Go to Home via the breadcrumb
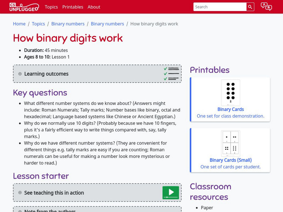The height and width of the screenshot is (212, 283). click(x=19, y=24)
